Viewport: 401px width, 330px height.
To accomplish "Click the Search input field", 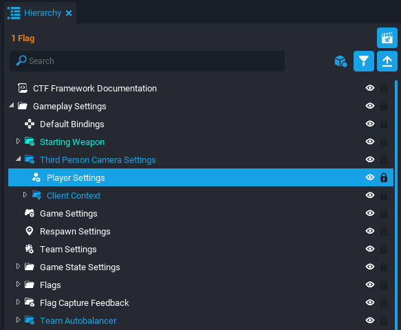I will coord(147,61).
